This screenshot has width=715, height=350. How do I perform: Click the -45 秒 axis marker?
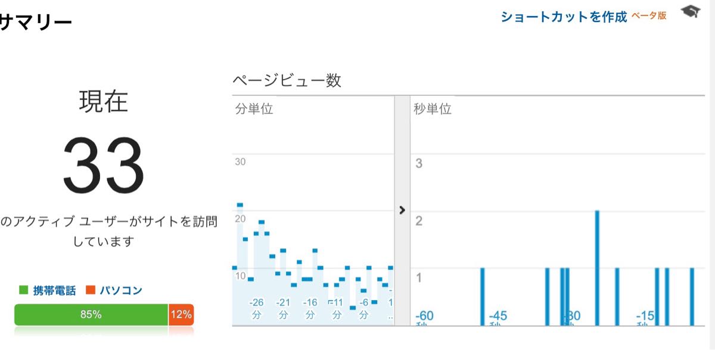498,318
